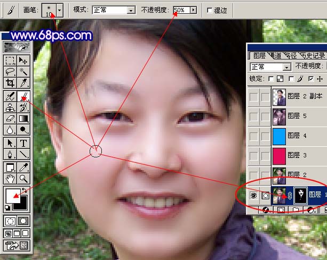327x260 pixels.
Task: Select the Rectangular Marquee tool
Action: point(10,60)
